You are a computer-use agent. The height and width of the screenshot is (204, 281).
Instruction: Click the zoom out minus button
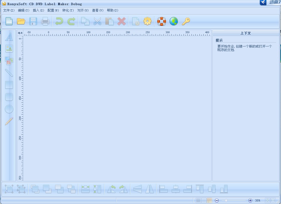[217, 201]
